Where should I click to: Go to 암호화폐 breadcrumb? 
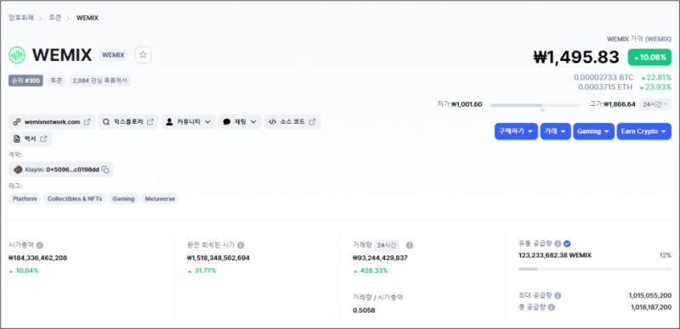pyautogui.click(x=20, y=18)
